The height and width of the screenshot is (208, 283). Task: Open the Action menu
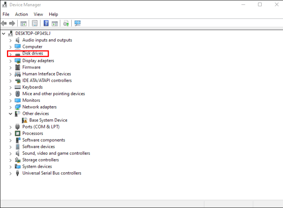coord(21,14)
